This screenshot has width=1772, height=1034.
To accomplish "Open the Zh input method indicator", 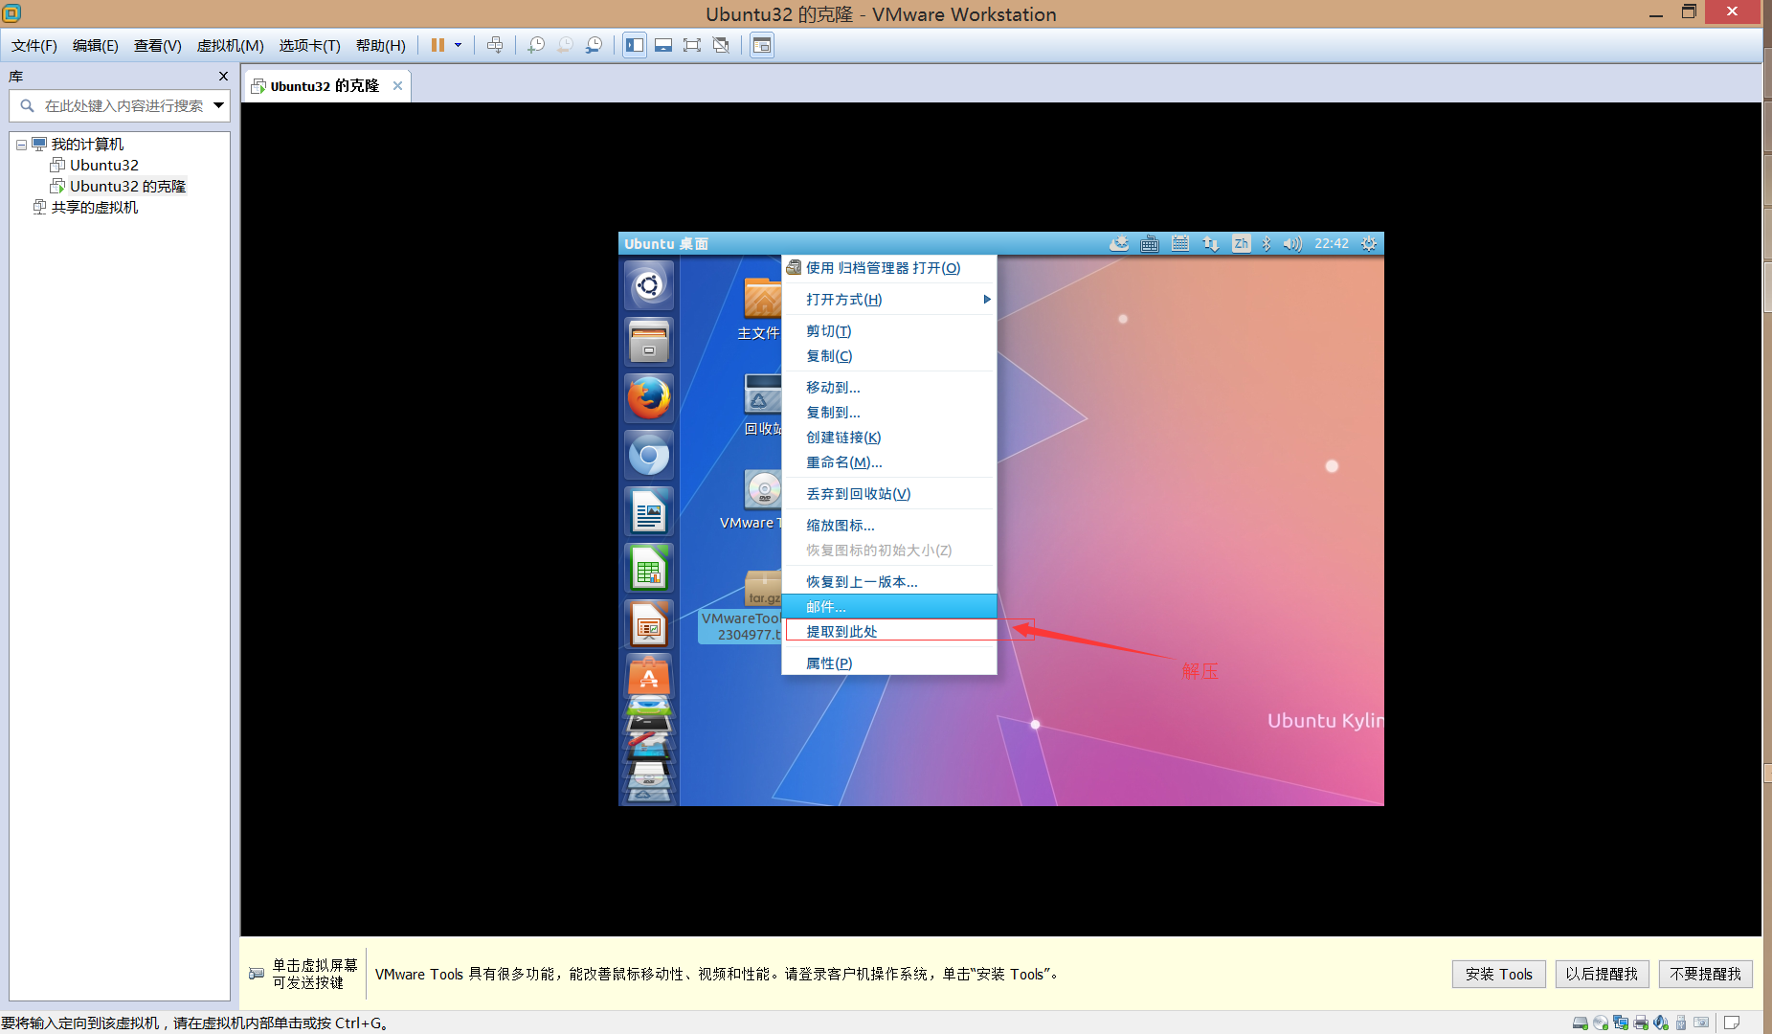I will click(x=1241, y=244).
